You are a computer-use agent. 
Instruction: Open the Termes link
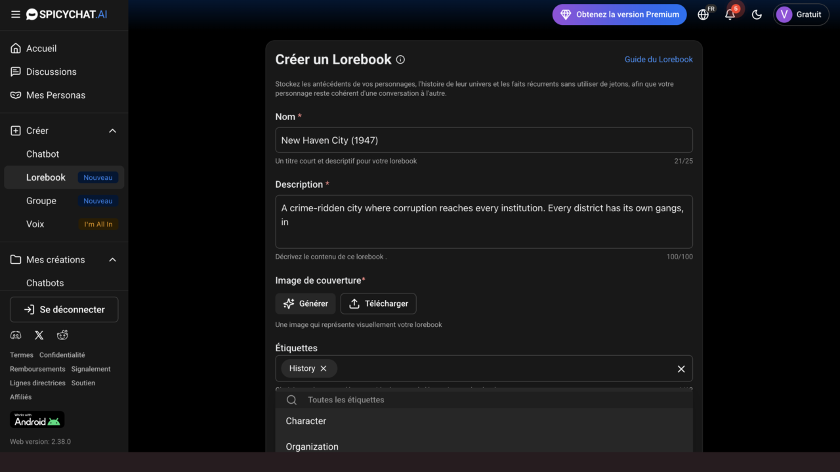tap(22, 355)
